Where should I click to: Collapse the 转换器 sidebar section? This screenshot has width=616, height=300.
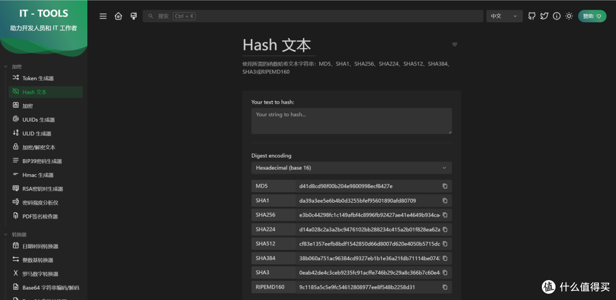click(x=15, y=235)
